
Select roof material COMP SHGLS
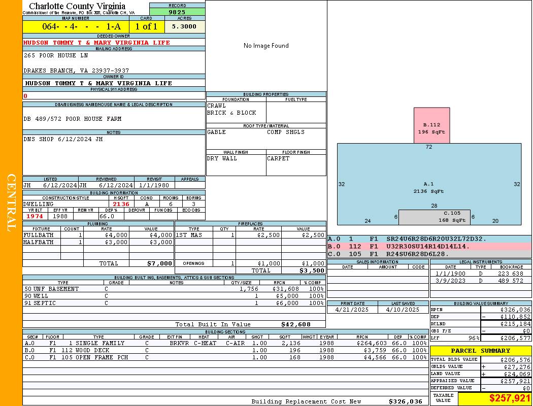tap(286, 132)
